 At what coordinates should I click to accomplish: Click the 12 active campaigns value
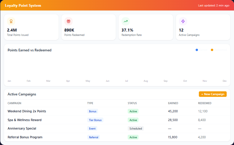[181, 30]
